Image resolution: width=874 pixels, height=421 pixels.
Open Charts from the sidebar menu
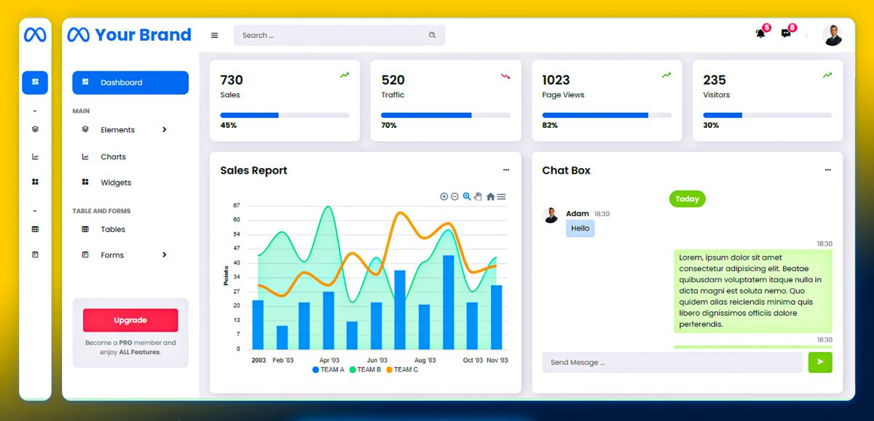pos(112,156)
